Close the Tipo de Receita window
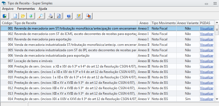219x106 pixels. (x=215, y=4)
